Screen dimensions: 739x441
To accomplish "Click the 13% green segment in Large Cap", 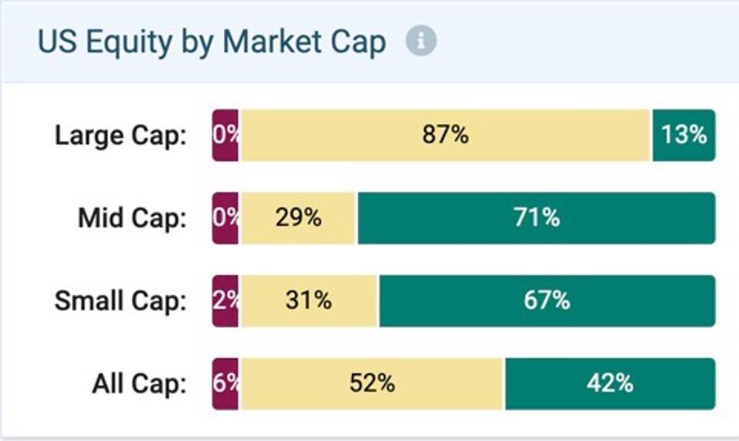I will 683,136.
